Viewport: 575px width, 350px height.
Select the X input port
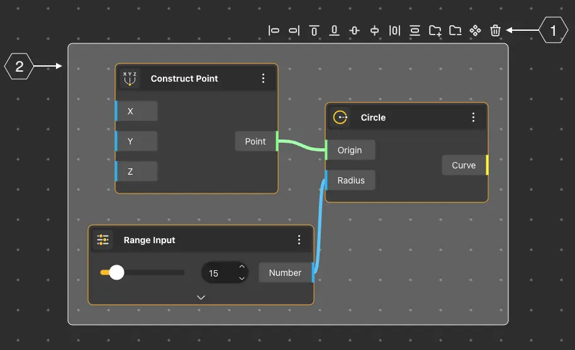137,111
